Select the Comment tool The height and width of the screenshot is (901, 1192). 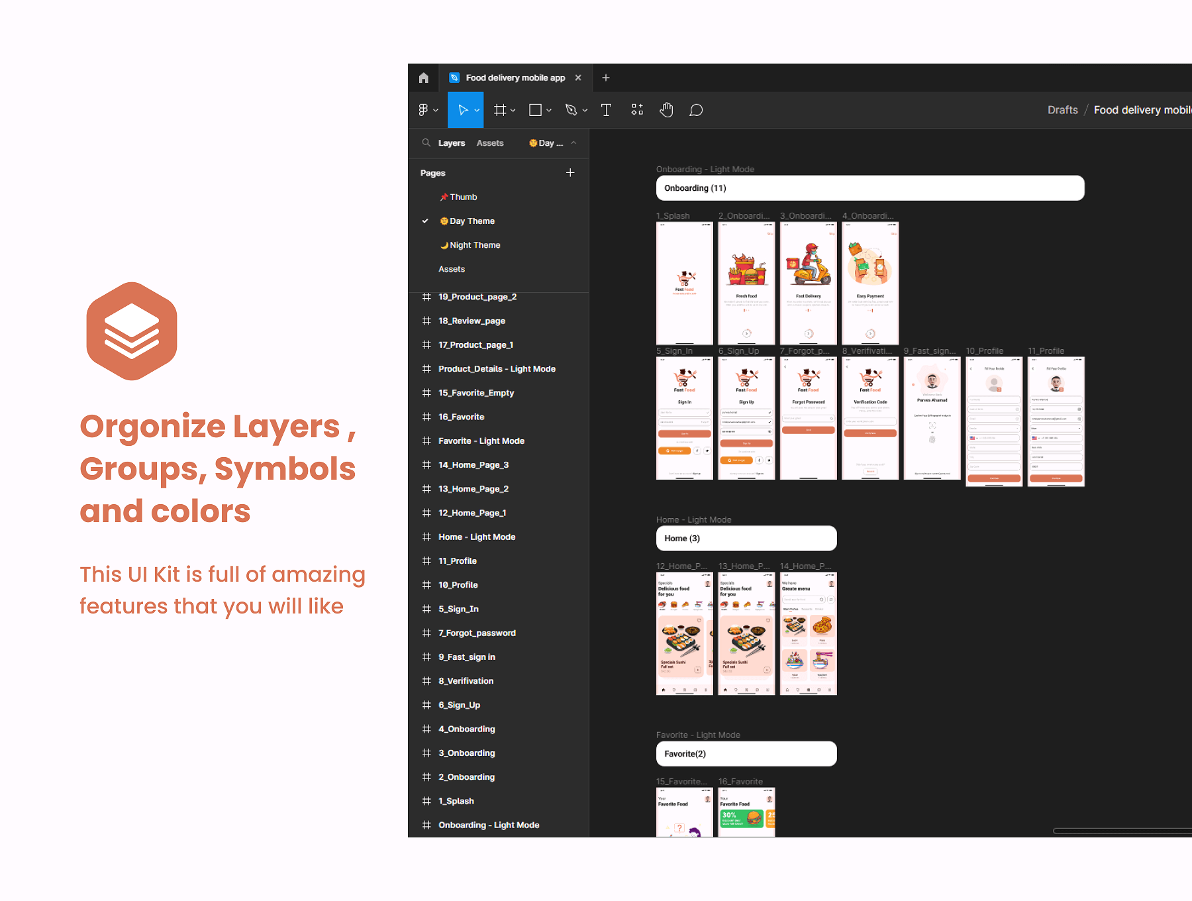pyautogui.click(x=696, y=110)
